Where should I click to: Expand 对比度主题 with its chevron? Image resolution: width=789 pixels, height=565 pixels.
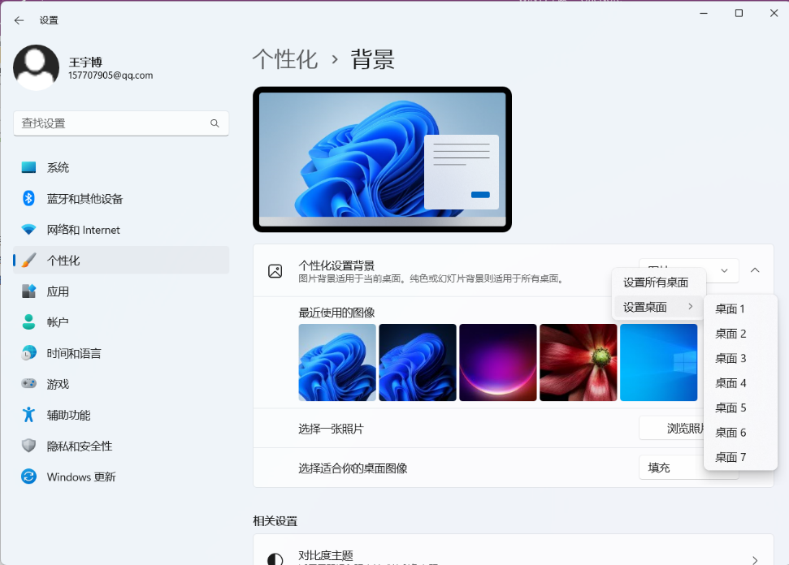[755, 559]
